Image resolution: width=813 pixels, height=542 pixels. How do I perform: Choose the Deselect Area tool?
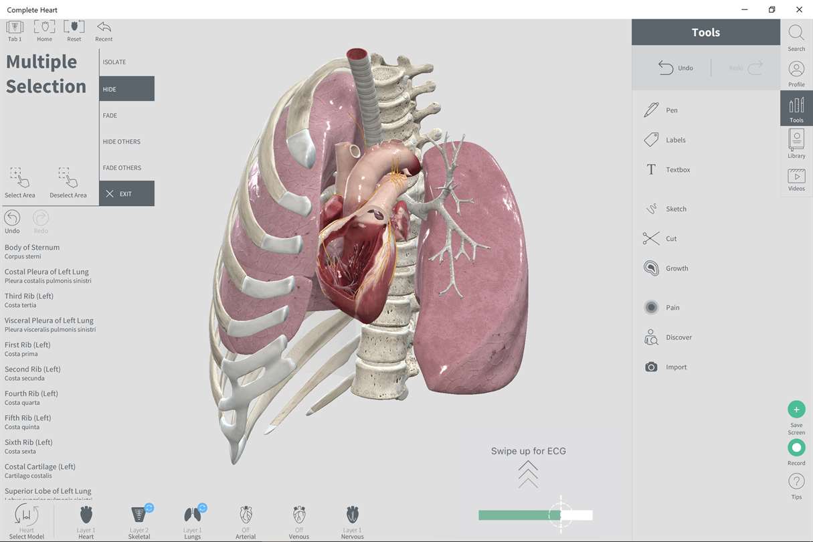coord(68,183)
